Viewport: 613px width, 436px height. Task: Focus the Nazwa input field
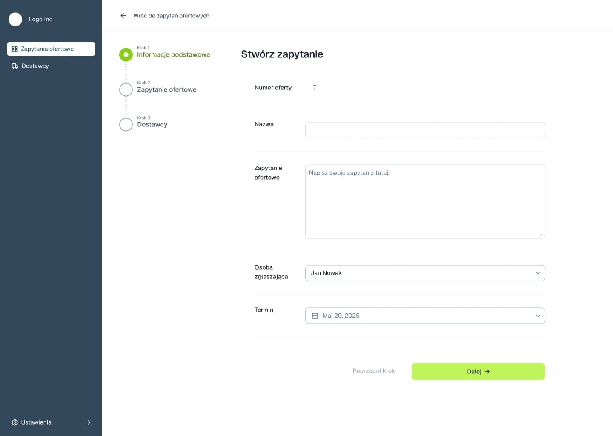[x=425, y=130]
